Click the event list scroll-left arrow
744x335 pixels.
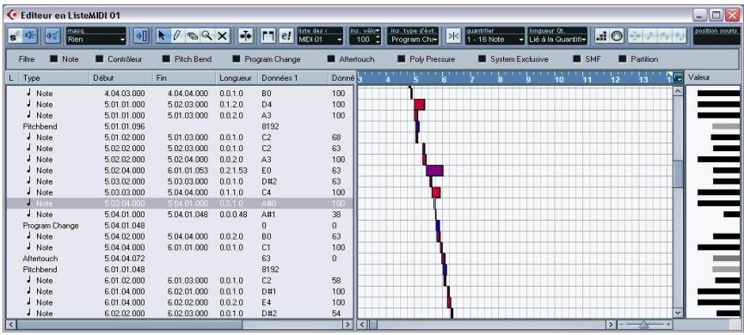[11, 325]
